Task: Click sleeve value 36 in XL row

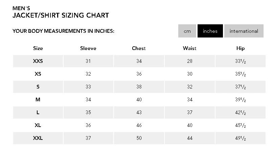Action: click(x=88, y=125)
